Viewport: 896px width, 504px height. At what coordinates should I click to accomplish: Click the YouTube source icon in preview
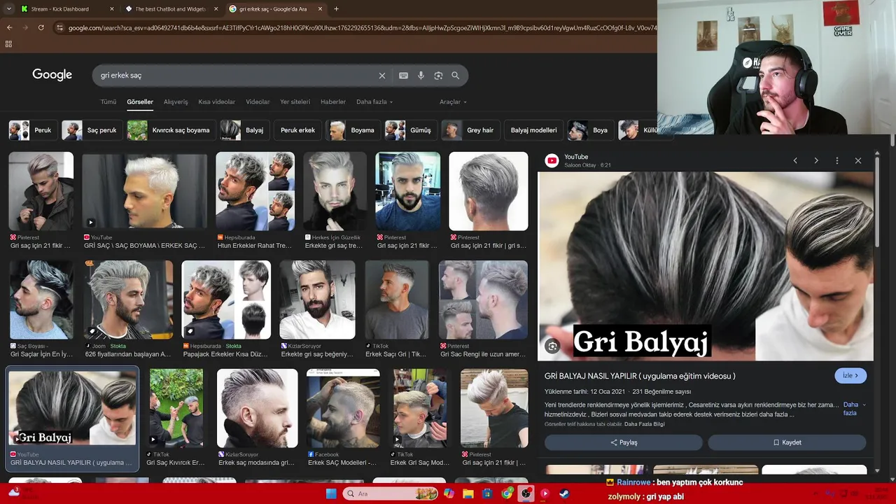tap(552, 161)
